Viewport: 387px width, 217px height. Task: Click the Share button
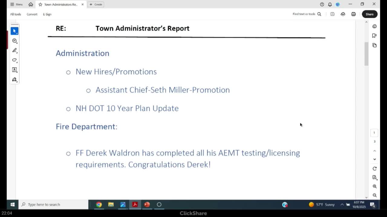[x=369, y=14]
